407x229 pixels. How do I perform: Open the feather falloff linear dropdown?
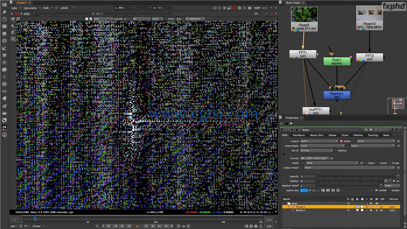click(392, 186)
